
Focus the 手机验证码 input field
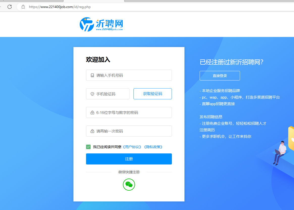click(108, 94)
